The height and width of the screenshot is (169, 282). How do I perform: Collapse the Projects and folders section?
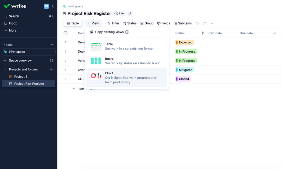point(5,70)
